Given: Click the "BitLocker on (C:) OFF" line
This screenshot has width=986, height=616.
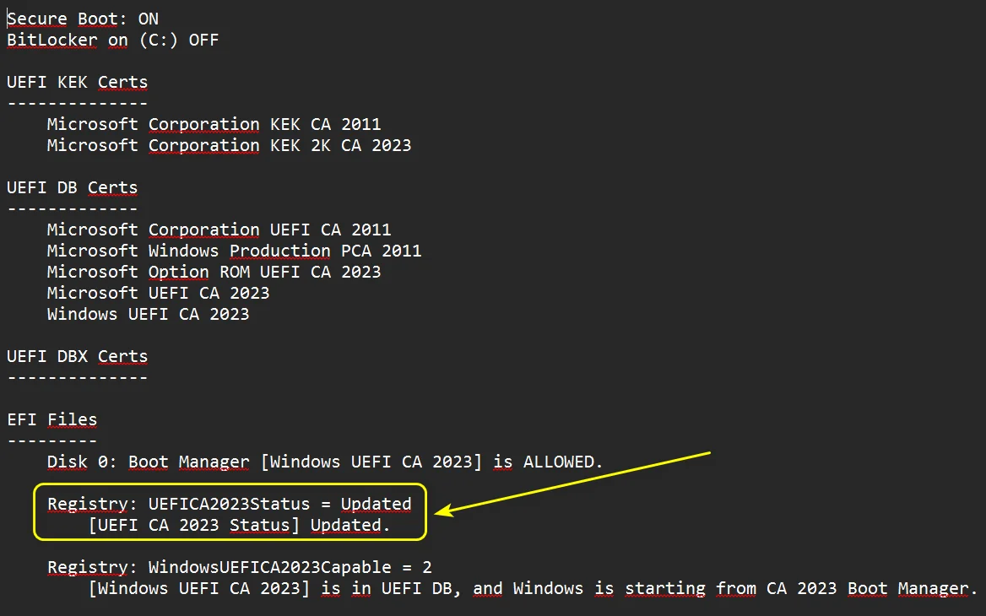Looking at the screenshot, I should (x=112, y=41).
